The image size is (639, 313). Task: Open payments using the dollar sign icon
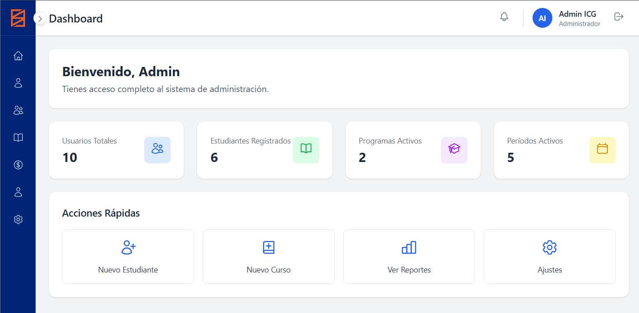18,165
